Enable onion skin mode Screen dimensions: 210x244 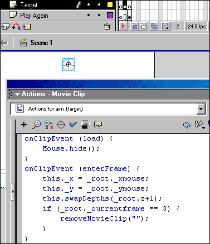[x=134, y=27]
